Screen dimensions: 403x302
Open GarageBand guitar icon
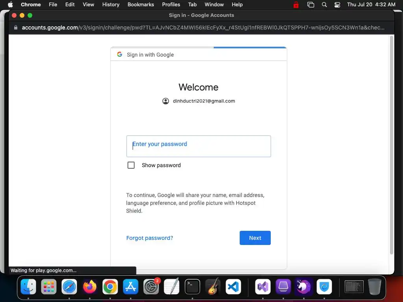tap(213, 287)
